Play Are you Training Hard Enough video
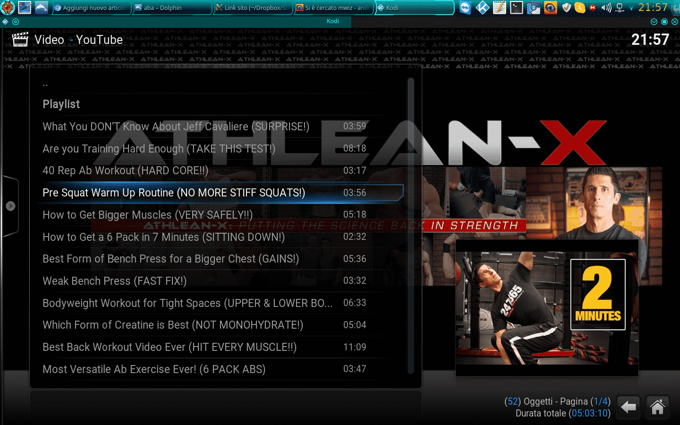Screen dimensions: 680x425 (x=217, y=149)
